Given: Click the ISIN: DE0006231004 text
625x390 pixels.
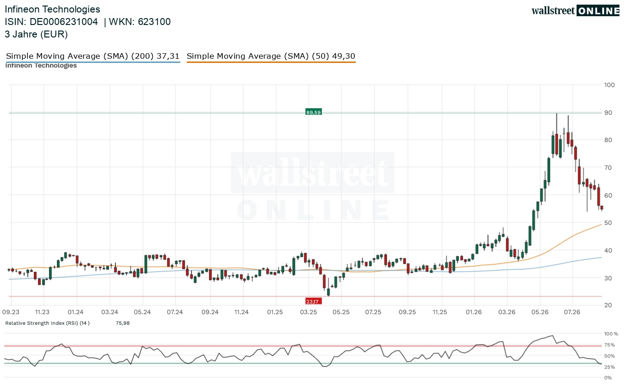Looking at the screenshot, I should tap(51, 22).
